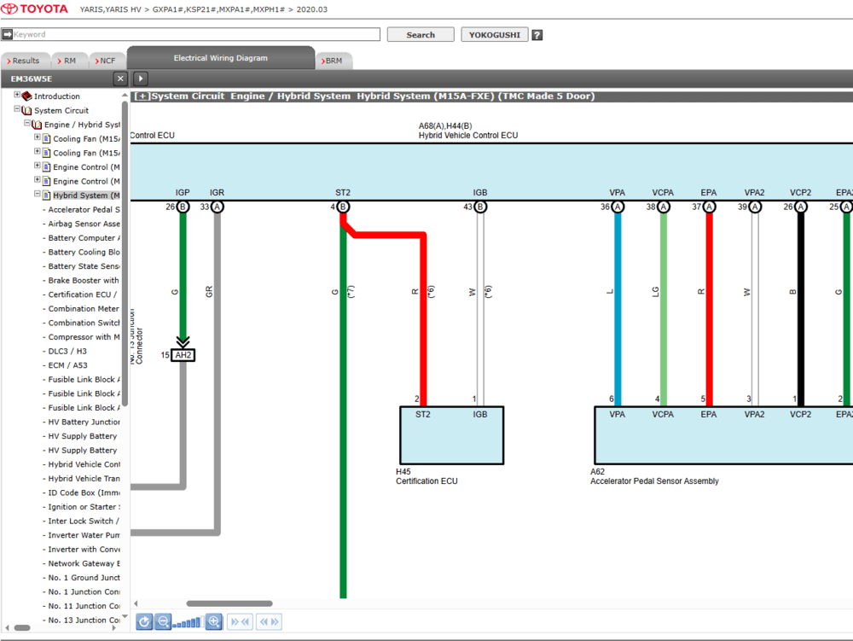Image resolution: width=853 pixels, height=641 pixels.
Task: Collapse the System Circuit tree node
Action: click(x=17, y=109)
